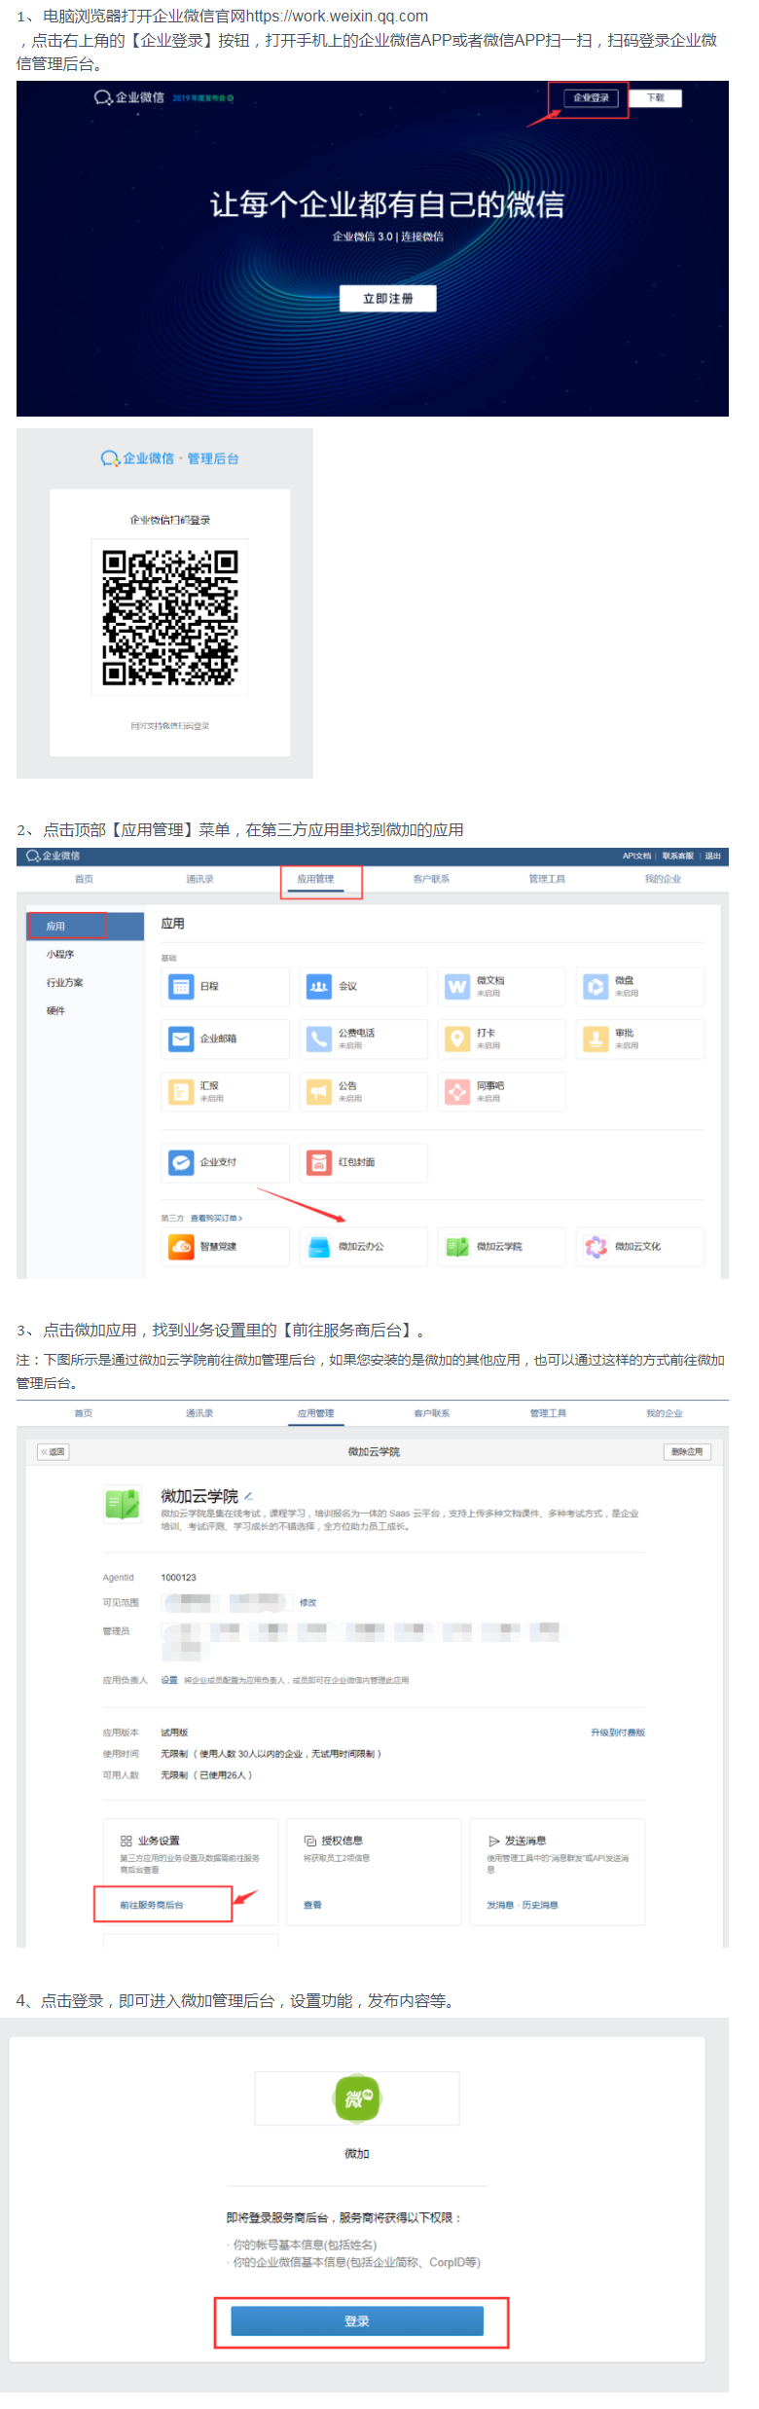Open the 智慧党建 third-party app icon

point(181,1246)
